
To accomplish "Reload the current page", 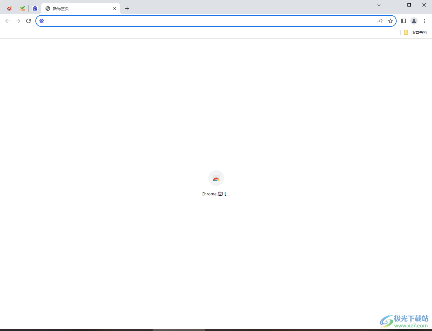I will 28,21.
